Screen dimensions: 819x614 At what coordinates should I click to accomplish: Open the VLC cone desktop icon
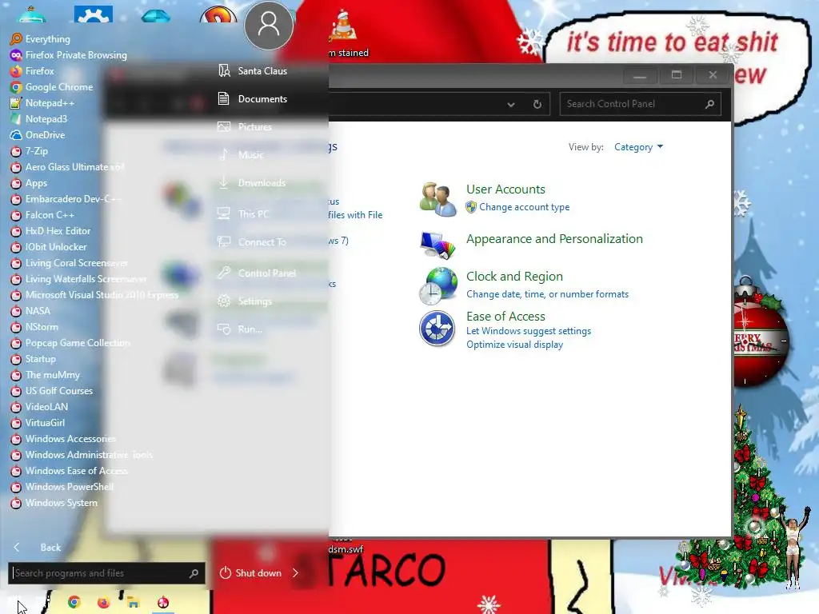[x=344, y=25]
